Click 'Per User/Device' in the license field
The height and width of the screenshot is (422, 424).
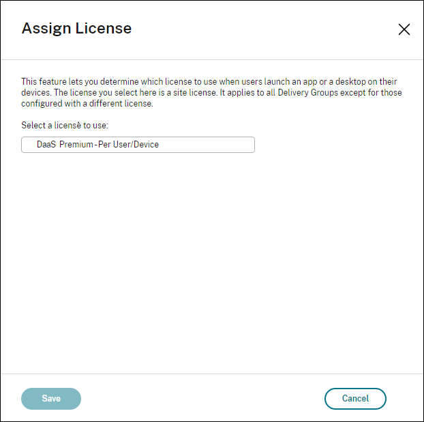[128, 145]
